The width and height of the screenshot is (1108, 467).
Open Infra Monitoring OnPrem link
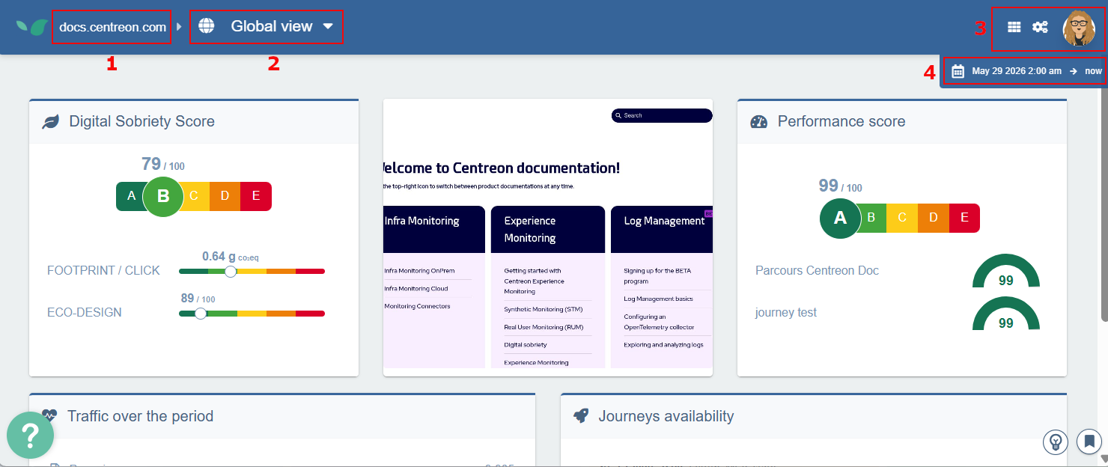419,270
